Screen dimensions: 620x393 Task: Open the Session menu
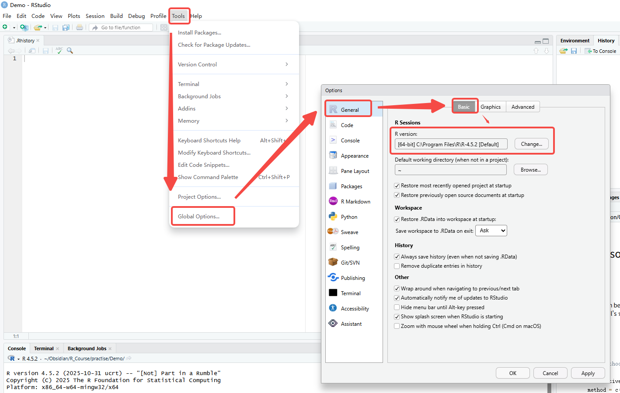click(95, 16)
